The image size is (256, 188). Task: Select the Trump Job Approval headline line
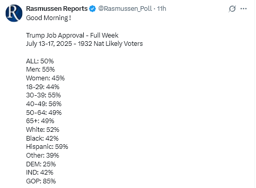tap(72, 36)
